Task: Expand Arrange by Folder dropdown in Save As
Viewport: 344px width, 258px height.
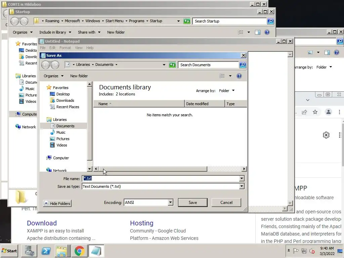Action: pyautogui.click(x=227, y=91)
